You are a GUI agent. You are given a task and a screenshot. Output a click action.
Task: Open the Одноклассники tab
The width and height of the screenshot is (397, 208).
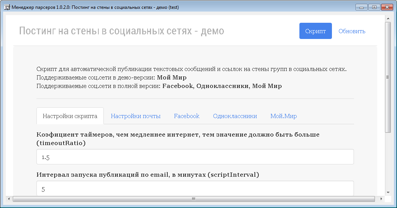[235, 116]
